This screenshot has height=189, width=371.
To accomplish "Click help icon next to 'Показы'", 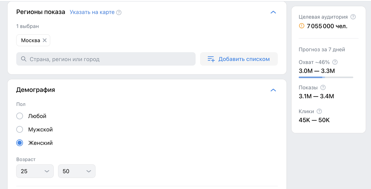I will pos(323,88).
